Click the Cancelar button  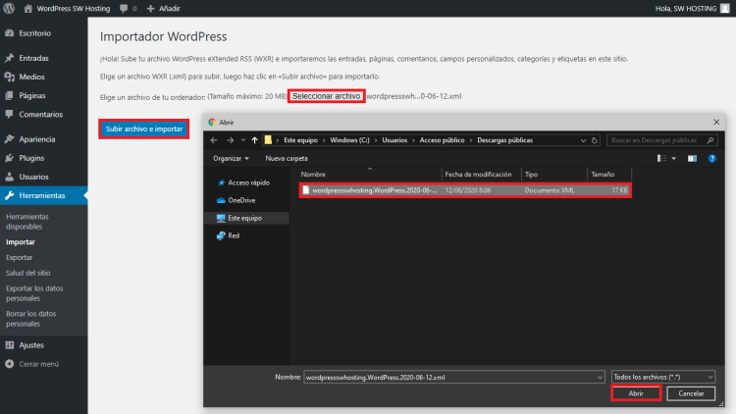[691, 393]
